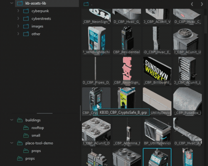208x166 pixels.
Task: Select the Sundown Whiskey billboard thumbnail
Action: (x=157, y=71)
